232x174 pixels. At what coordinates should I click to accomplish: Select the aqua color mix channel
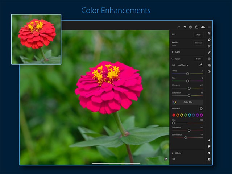click(190, 115)
